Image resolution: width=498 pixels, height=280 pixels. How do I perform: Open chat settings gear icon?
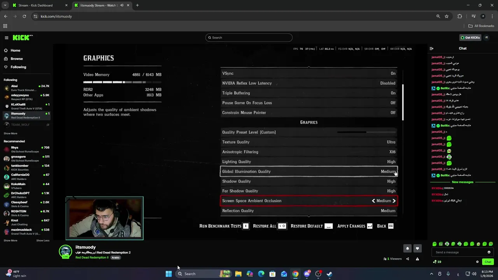click(477, 262)
